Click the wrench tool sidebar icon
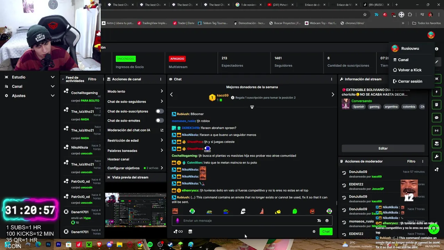This screenshot has width=444, height=250. [x=437, y=156]
